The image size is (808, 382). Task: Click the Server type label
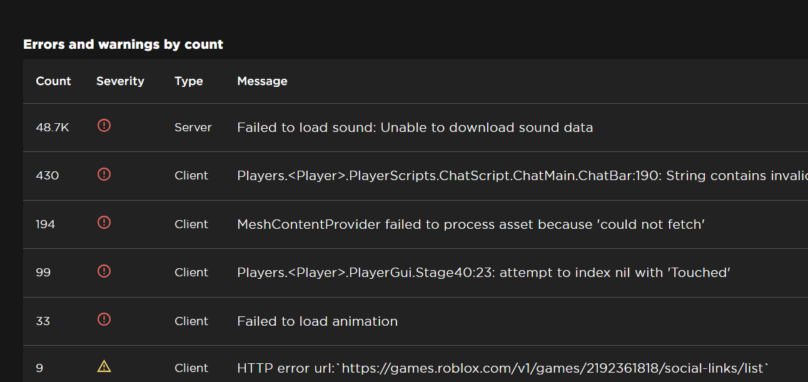pos(193,127)
